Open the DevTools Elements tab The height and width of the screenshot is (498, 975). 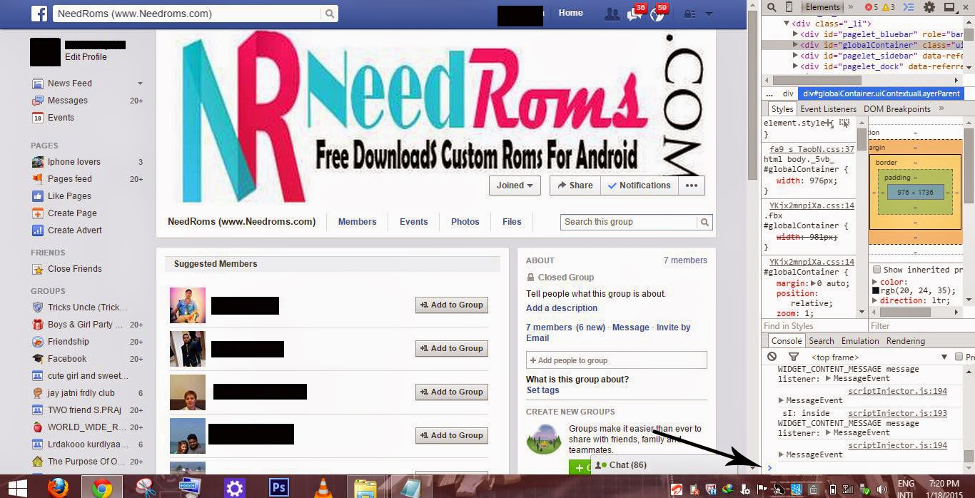tap(822, 7)
